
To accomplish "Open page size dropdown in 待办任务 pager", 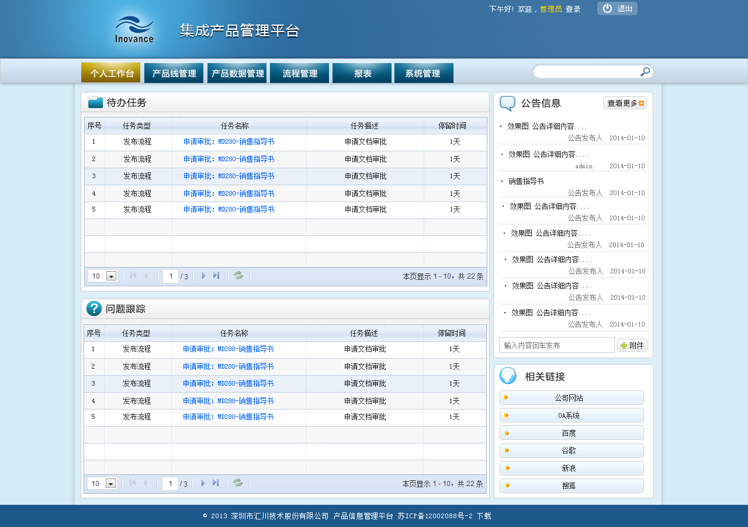I will click(x=111, y=276).
